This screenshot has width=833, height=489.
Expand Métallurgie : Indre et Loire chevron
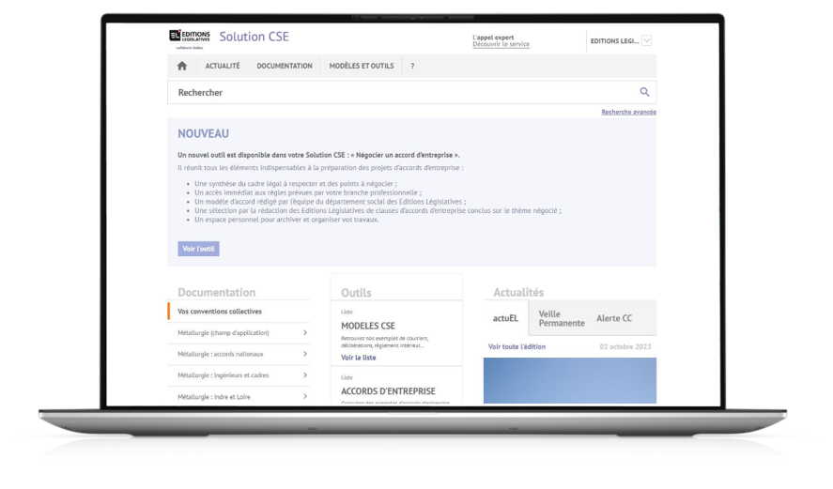click(305, 397)
